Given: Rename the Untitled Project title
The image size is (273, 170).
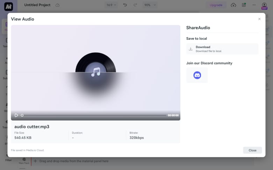Looking at the screenshot, I should [37, 5].
